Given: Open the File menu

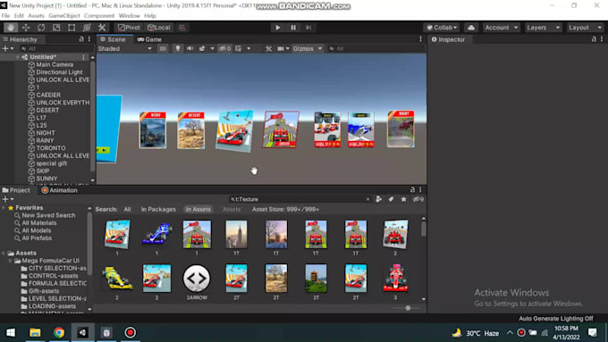Looking at the screenshot, I should pyautogui.click(x=5, y=16).
